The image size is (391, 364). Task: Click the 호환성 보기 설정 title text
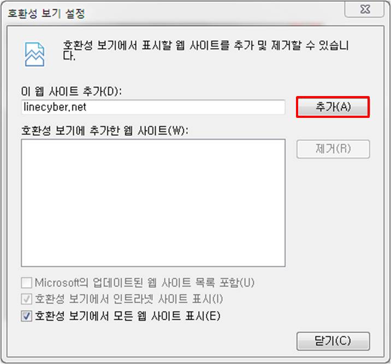[46, 14]
